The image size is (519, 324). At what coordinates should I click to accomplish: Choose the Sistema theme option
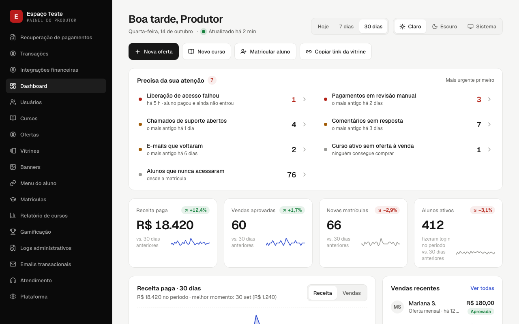(x=482, y=26)
